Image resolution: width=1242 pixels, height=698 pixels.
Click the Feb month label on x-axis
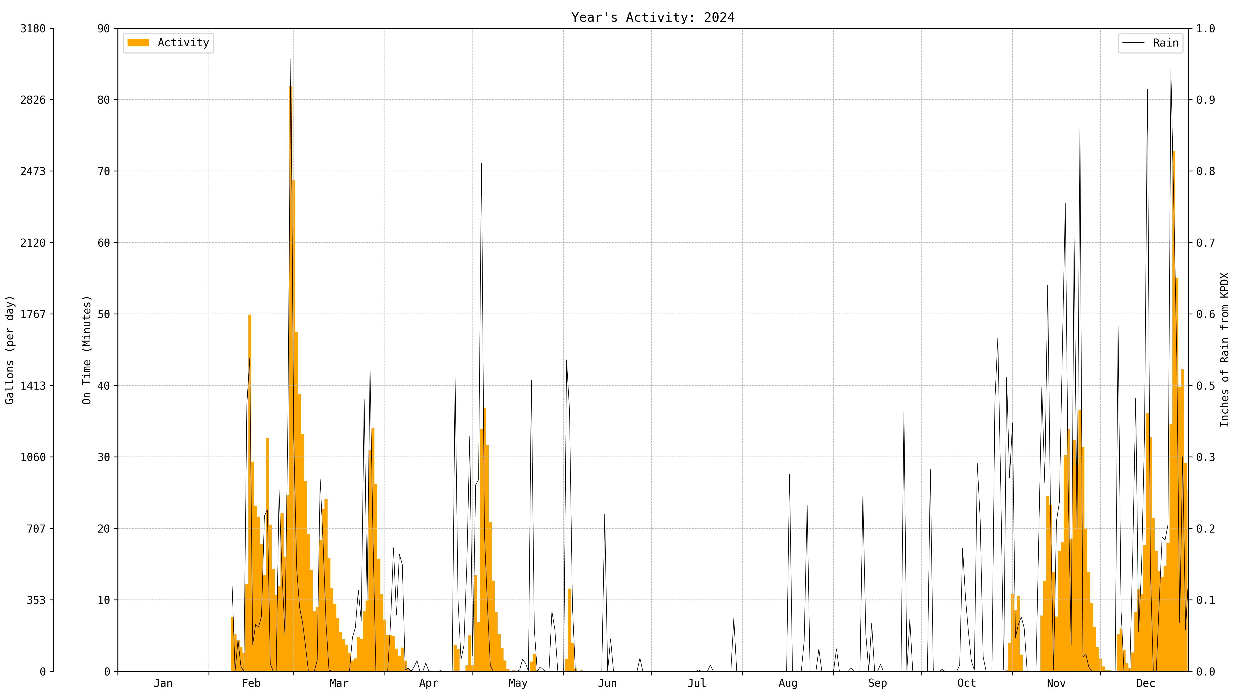click(251, 683)
